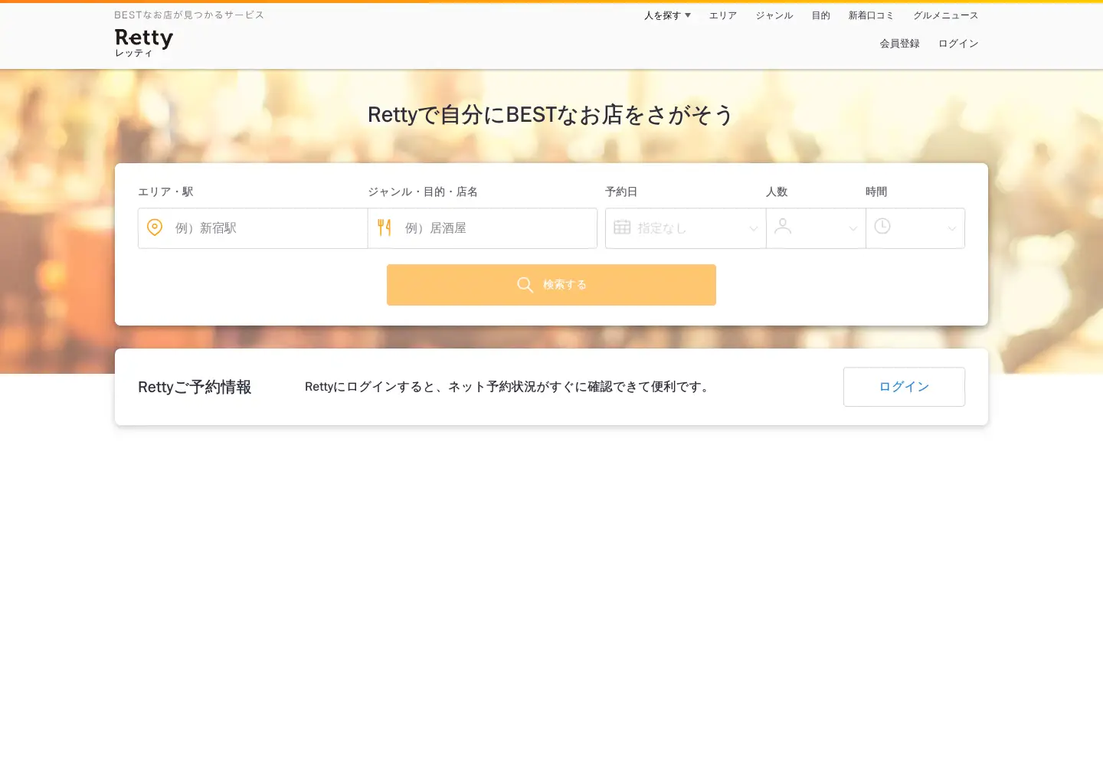Image resolution: width=1103 pixels, height=766 pixels.
Task: Expand the 予約日 date chevron
Action: 754,229
